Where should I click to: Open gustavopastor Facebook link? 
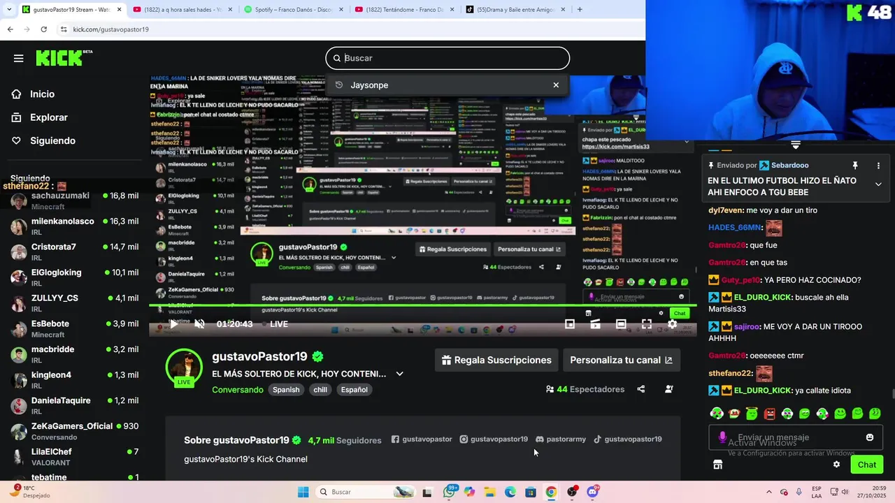point(422,439)
